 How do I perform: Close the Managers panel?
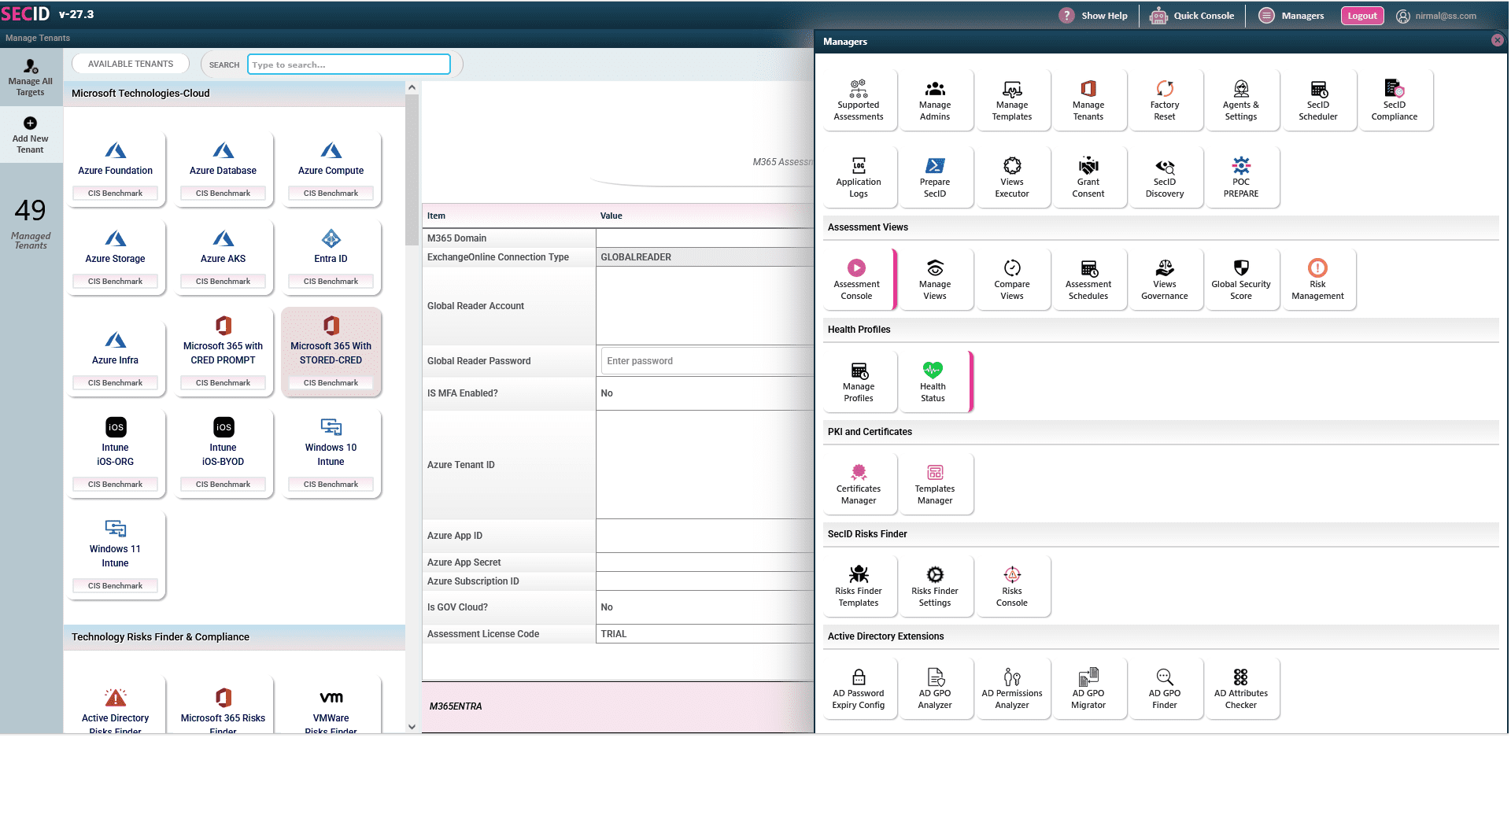click(1497, 40)
